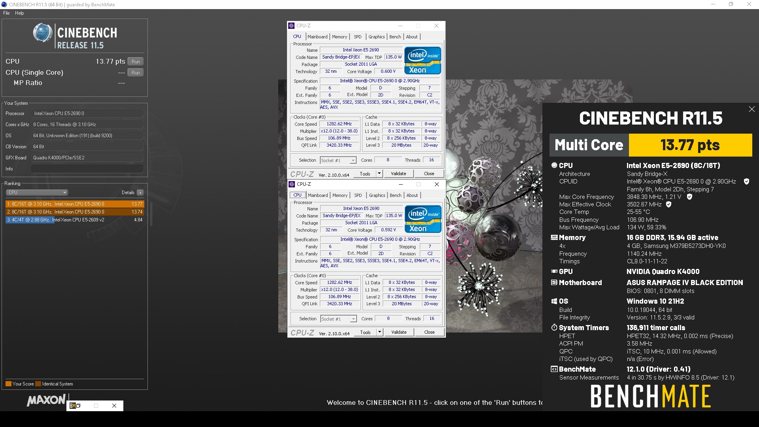Click the sidebar resize grip beside Ranking
This screenshot has width=759, height=427.
151,214
